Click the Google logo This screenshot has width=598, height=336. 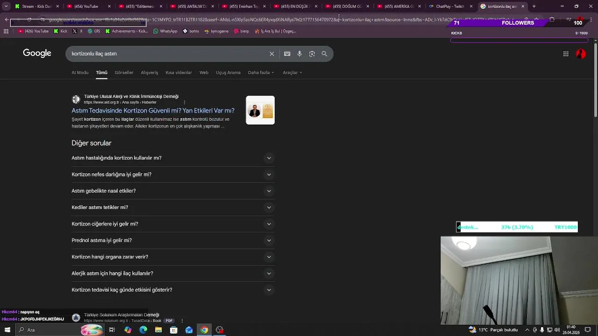coord(37,53)
